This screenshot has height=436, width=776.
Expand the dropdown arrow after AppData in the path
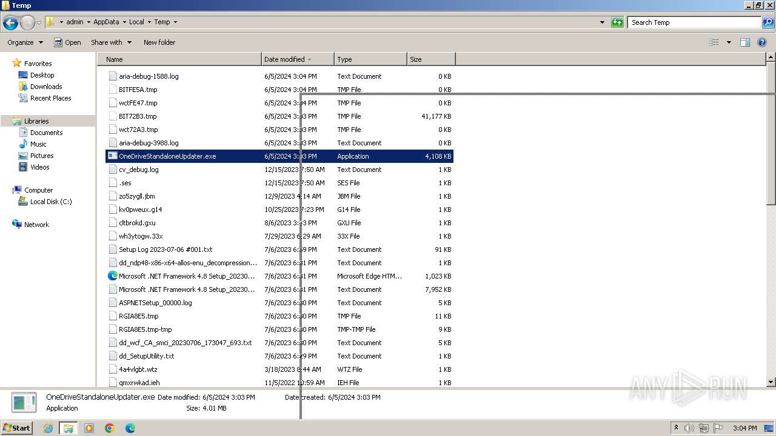click(x=124, y=22)
